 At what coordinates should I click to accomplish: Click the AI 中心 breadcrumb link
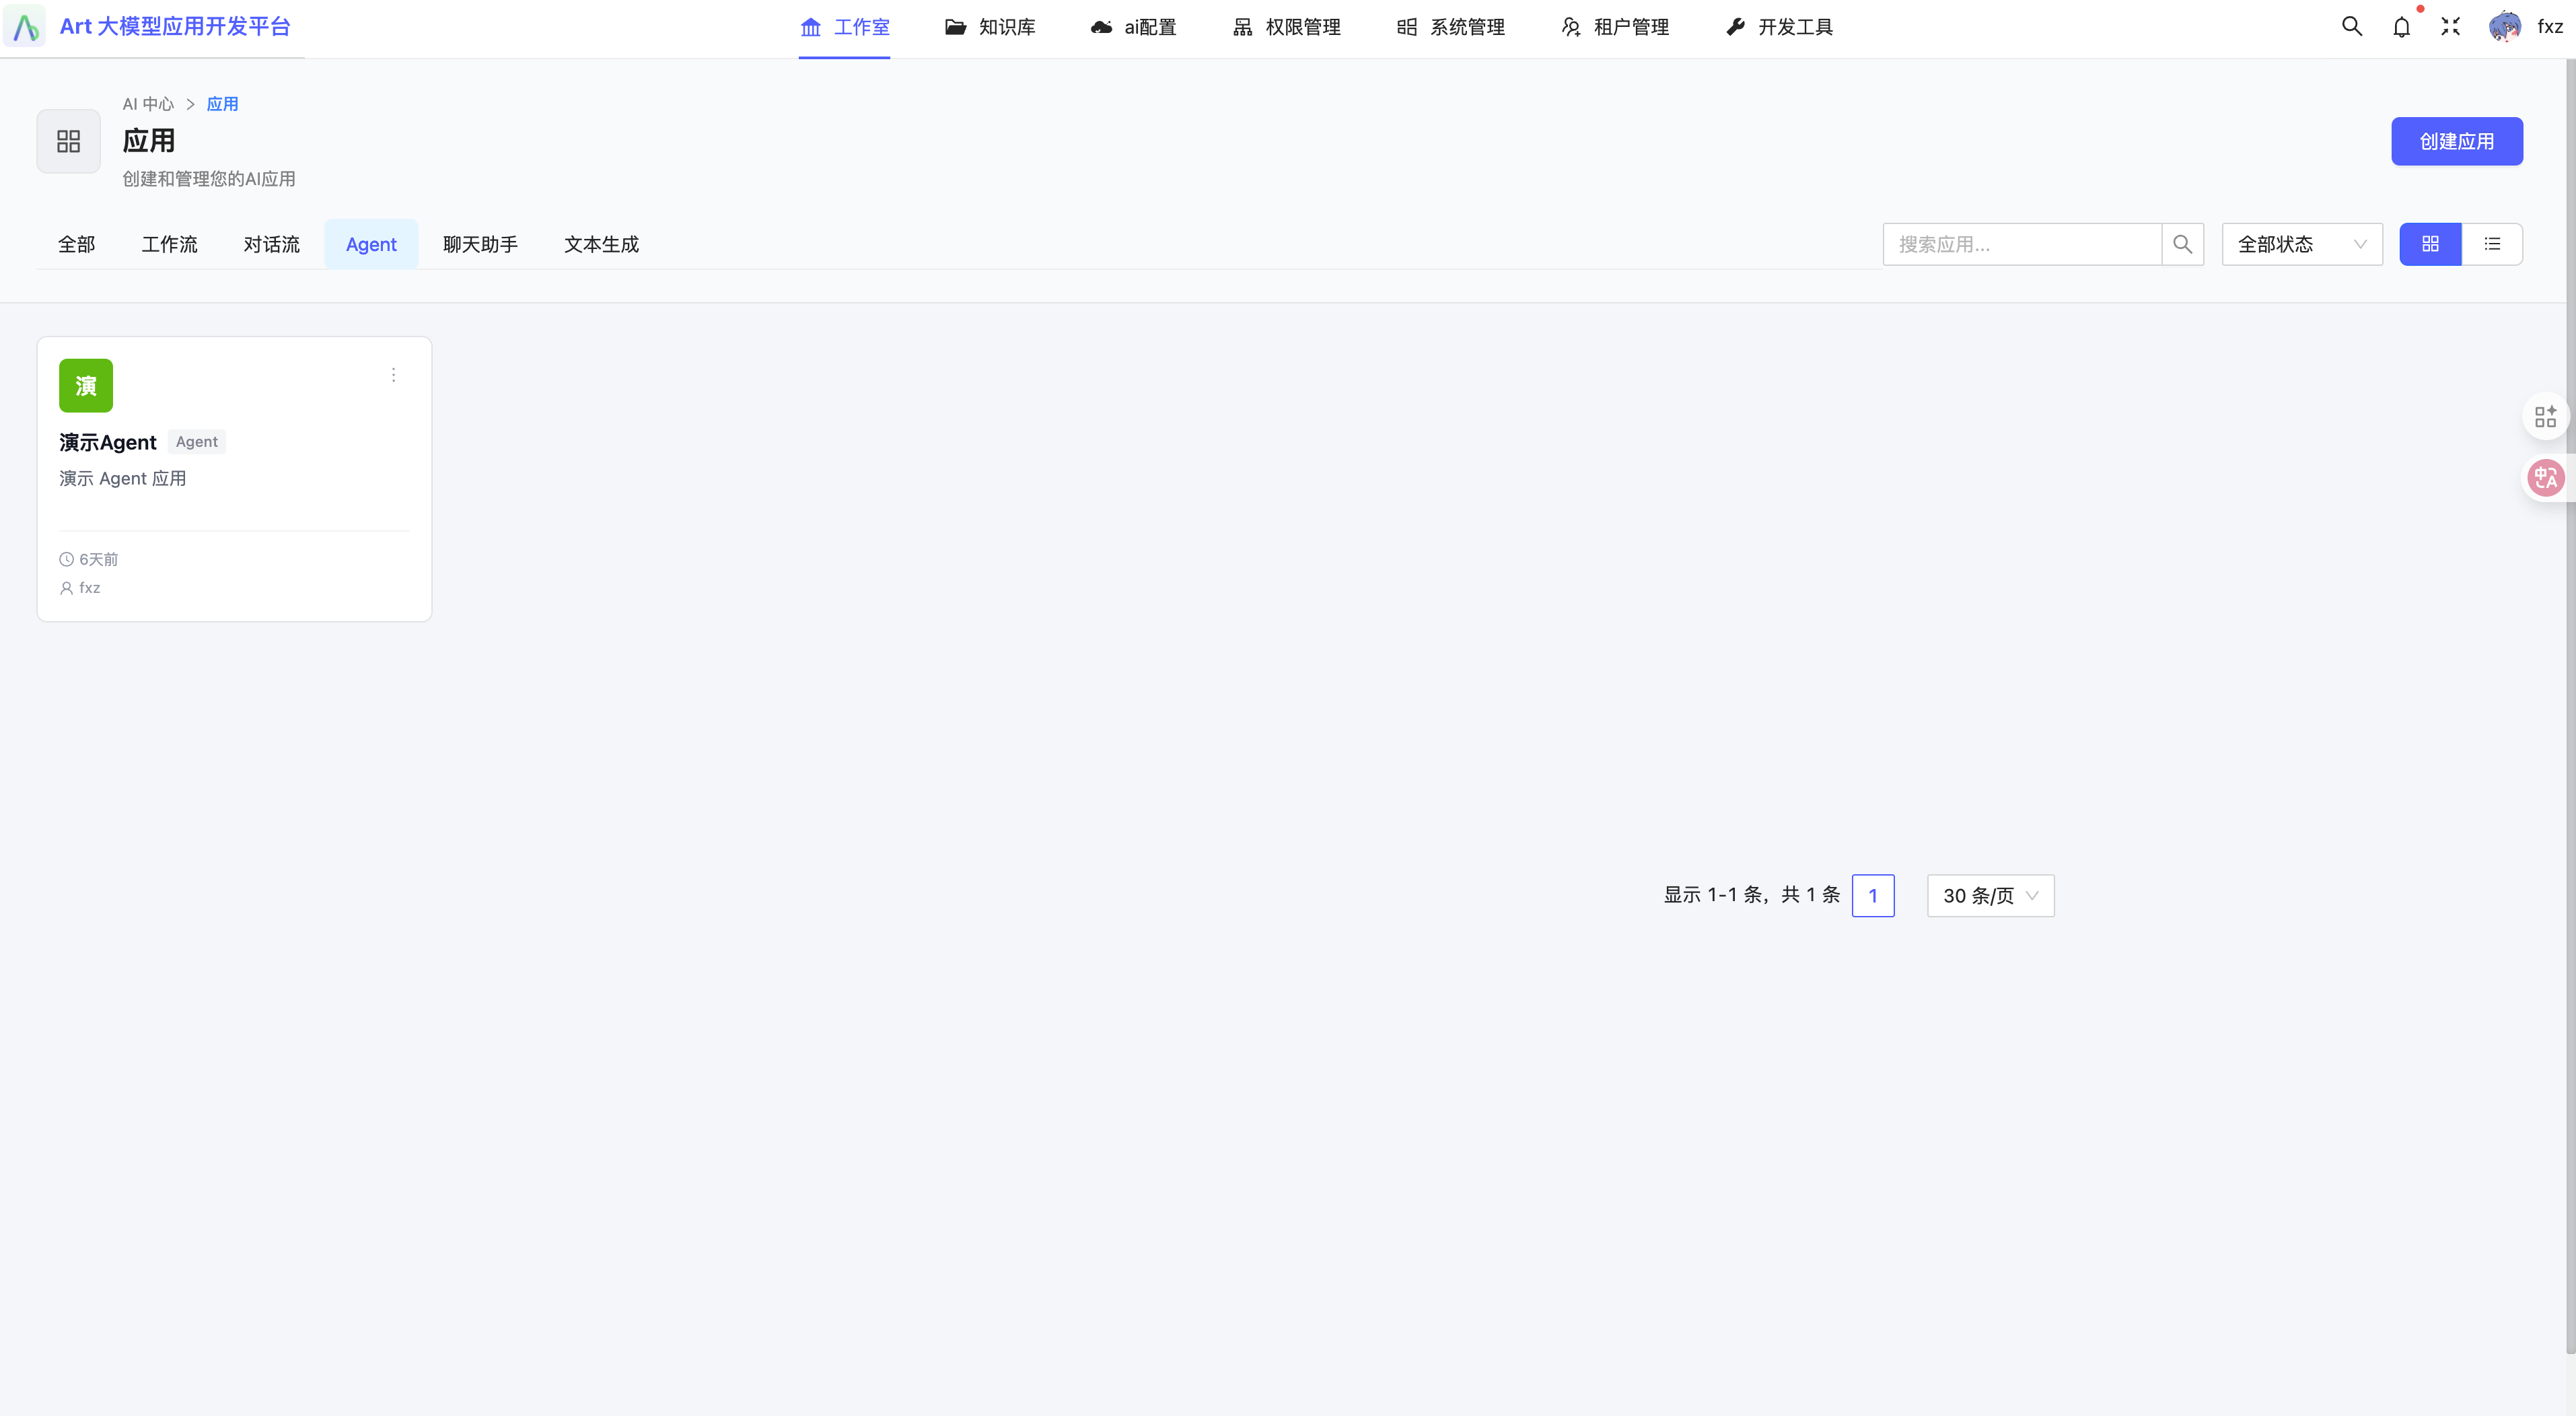click(x=148, y=104)
